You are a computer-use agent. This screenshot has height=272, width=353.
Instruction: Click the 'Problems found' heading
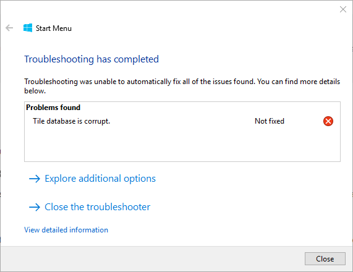pyautogui.click(x=53, y=108)
